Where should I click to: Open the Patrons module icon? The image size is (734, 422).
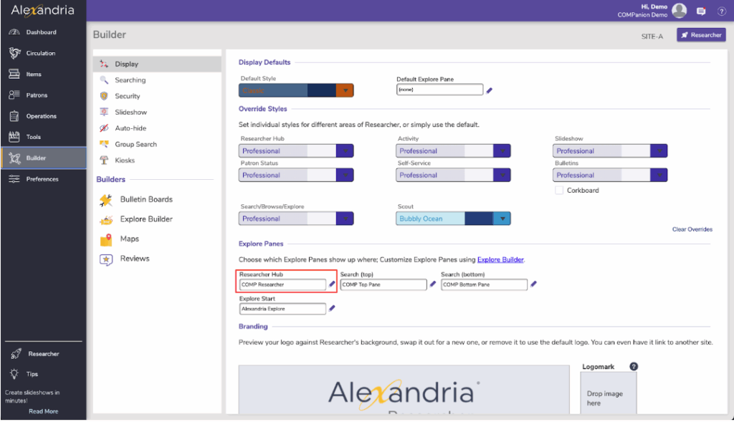tap(14, 95)
